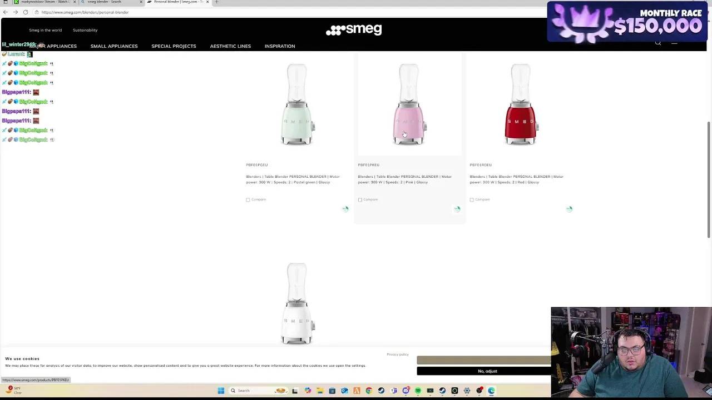Open the pink blender product description

404,179
